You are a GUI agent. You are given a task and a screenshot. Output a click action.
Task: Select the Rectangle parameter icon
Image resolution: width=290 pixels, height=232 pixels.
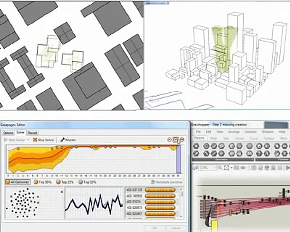click(x=221, y=153)
